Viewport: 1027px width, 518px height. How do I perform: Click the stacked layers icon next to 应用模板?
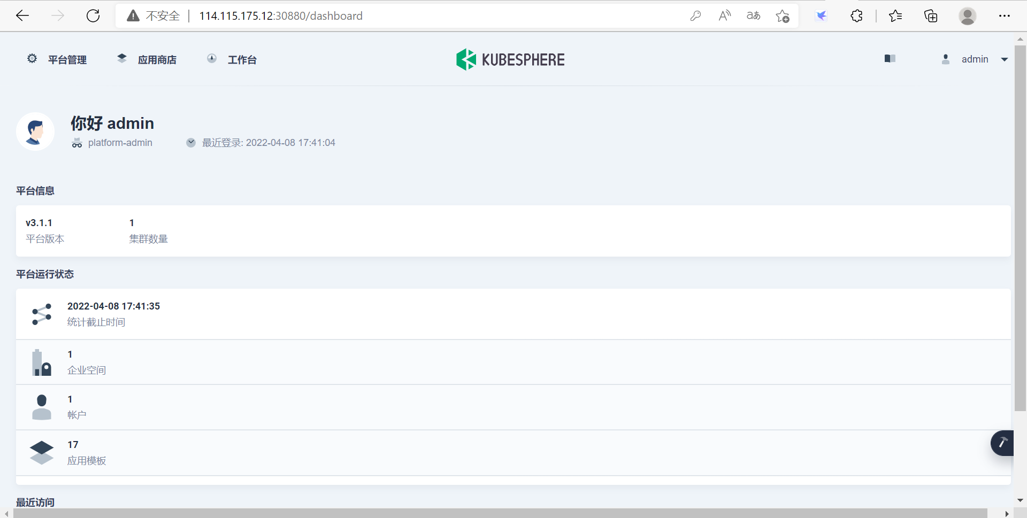click(41, 452)
